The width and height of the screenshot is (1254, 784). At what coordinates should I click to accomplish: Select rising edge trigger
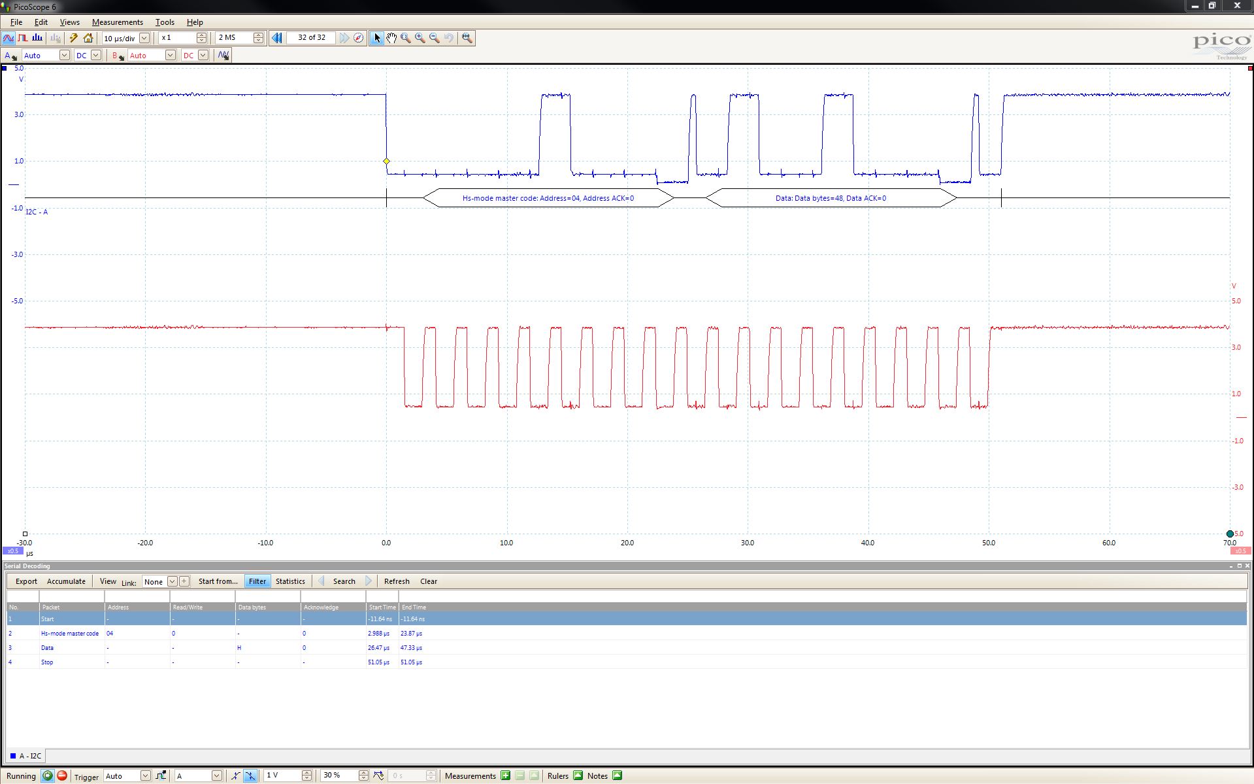[235, 776]
